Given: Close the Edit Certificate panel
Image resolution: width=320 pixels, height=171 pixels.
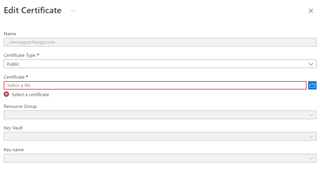Looking at the screenshot, I should (x=311, y=11).
